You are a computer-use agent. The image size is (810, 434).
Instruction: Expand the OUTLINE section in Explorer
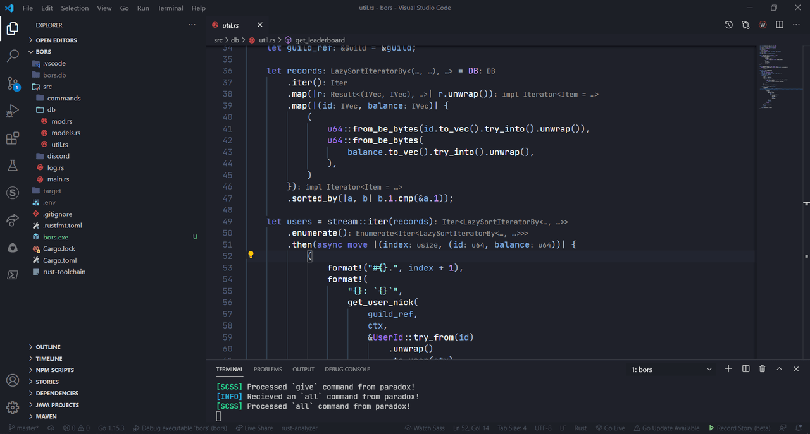(x=48, y=347)
